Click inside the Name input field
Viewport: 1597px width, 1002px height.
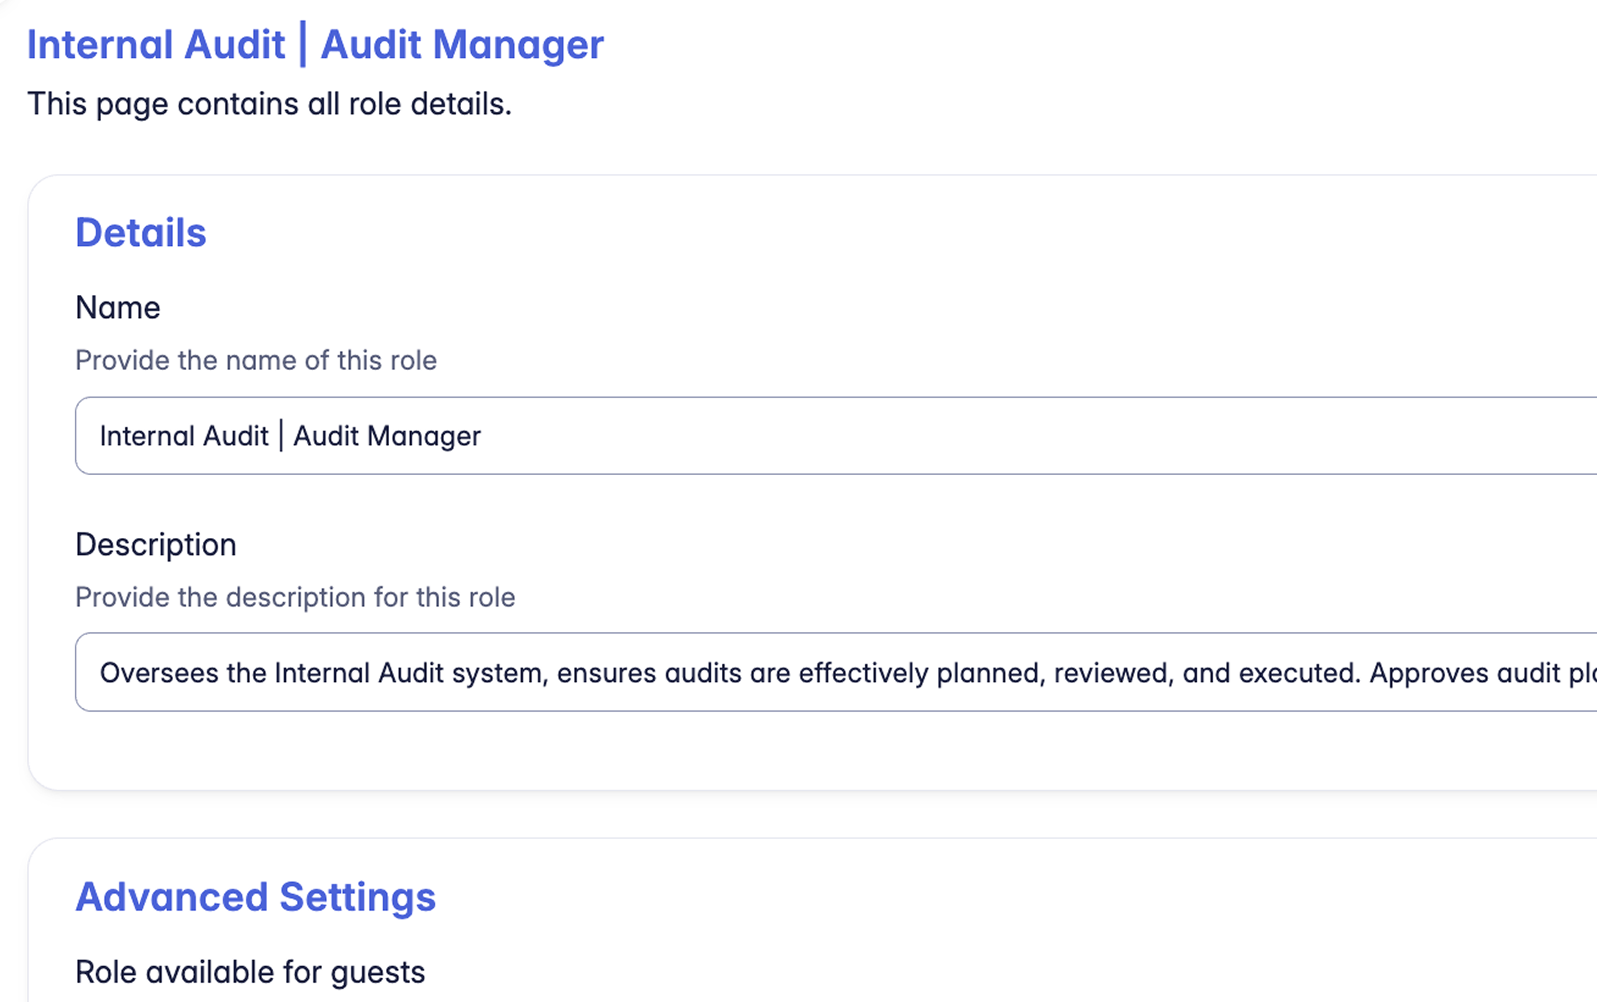point(795,435)
